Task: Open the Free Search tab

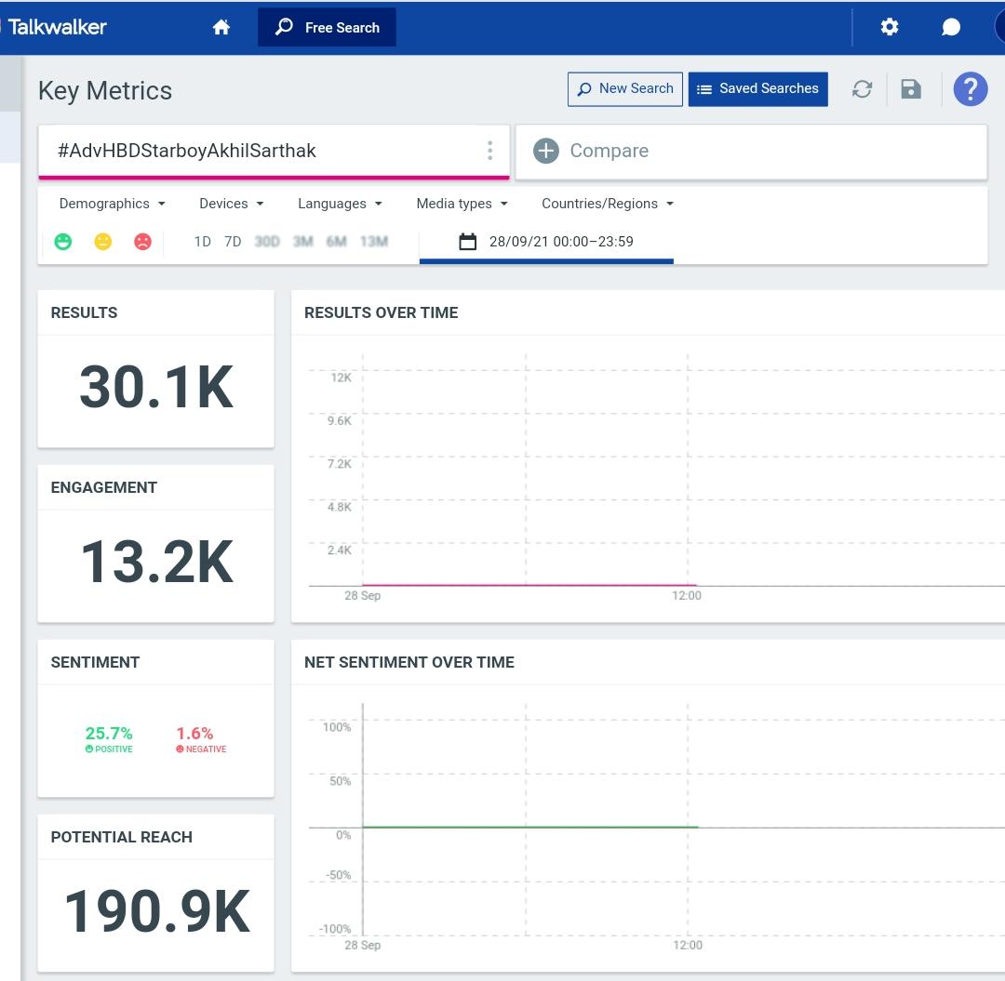Action: tap(327, 27)
